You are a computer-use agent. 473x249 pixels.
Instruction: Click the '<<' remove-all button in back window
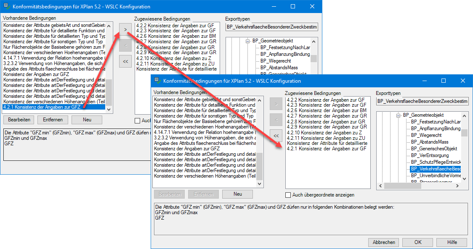[x=125, y=61]
